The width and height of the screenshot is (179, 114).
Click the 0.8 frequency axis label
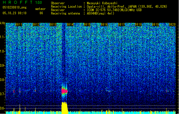tap(2, 80)
